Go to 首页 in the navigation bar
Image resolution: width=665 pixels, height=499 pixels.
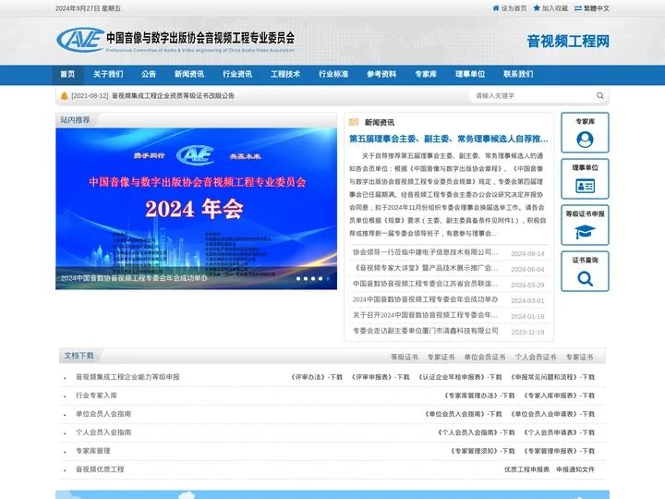(x=67, y=74)
